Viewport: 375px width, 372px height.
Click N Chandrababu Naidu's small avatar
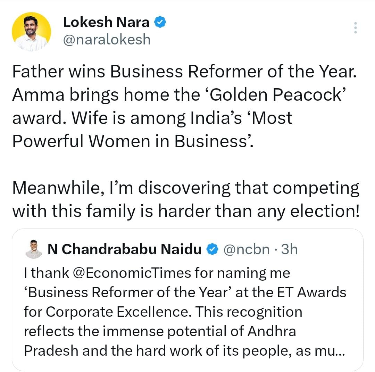[x=34, y=249]
